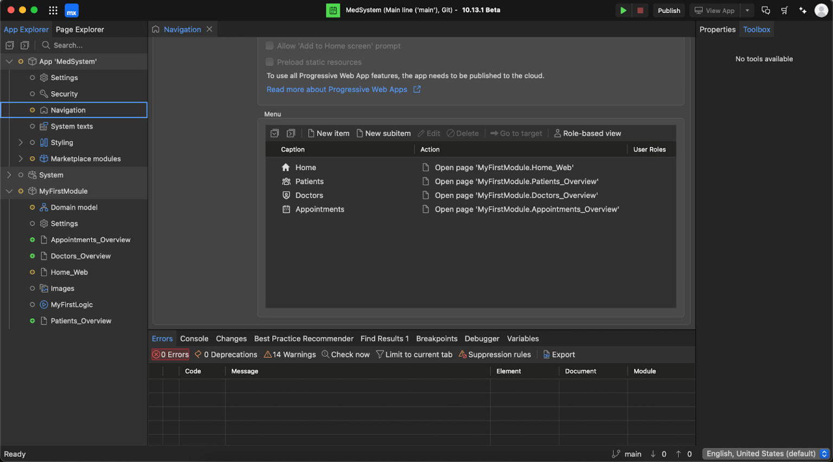
Task: Stop the running app via red stop icon
Action: 640,10
